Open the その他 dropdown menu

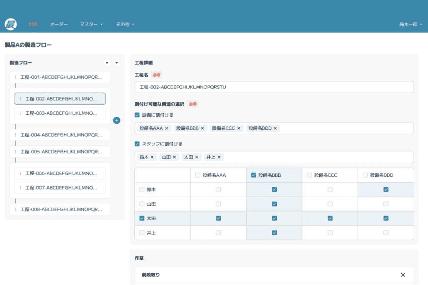125,24
